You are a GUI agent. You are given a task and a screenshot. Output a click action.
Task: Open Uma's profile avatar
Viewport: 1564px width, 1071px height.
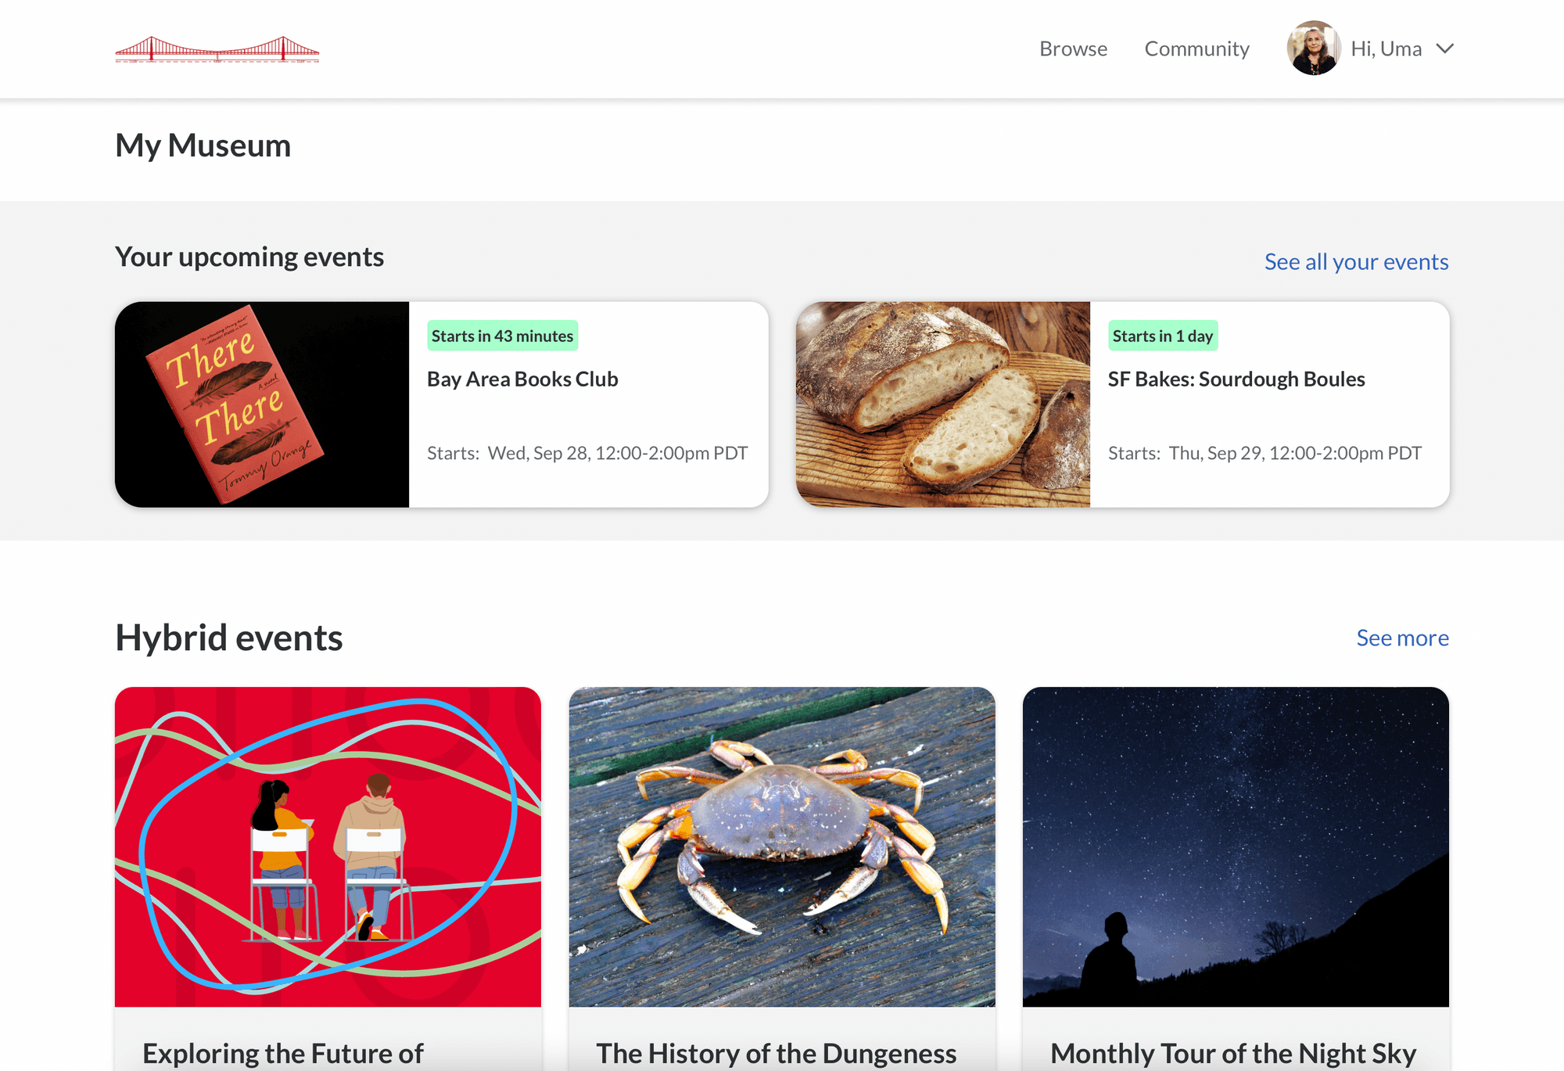click(1314, 49)
